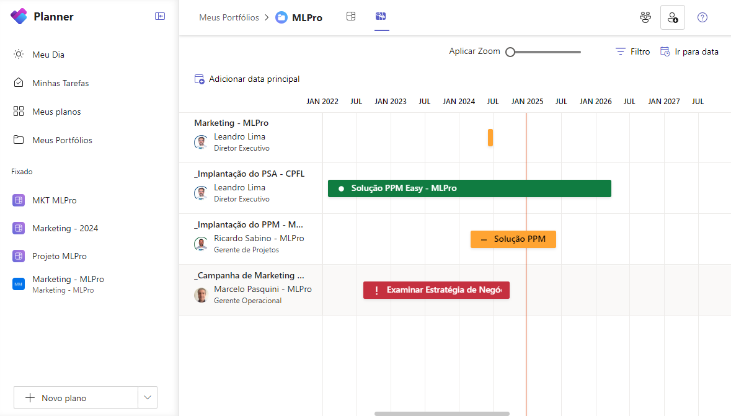Open the add person icon top right
This screenshot has width=731, height=416.
(673, 17)
